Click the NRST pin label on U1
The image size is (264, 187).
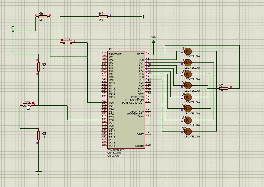coord(140,54)
